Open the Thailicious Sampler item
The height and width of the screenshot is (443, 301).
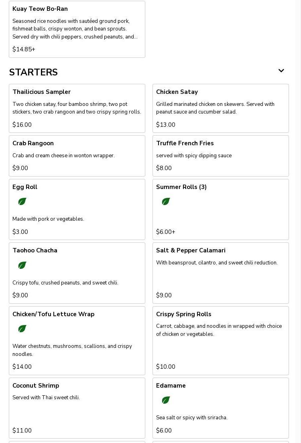coord(77,108)
